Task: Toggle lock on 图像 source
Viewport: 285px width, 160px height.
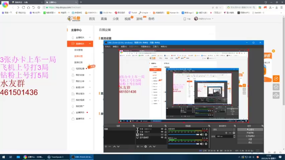Action: [x=165, y=135]
